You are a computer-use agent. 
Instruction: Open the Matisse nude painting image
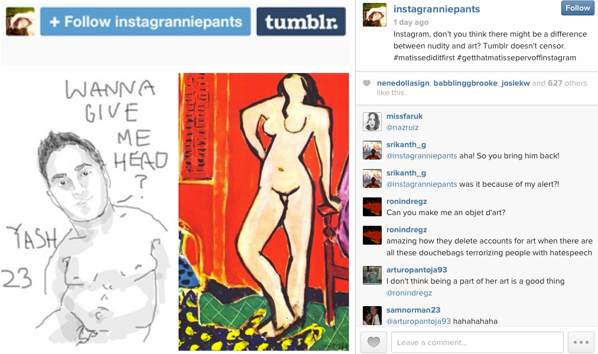264,212
